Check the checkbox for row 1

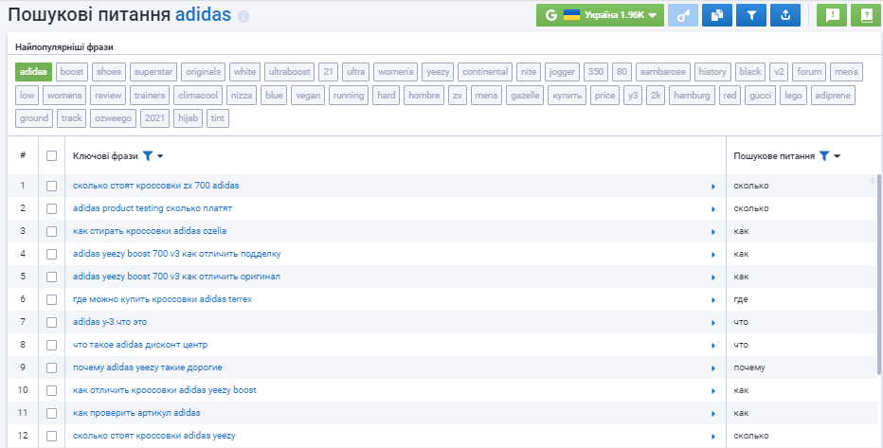click(x=52, y=186)
